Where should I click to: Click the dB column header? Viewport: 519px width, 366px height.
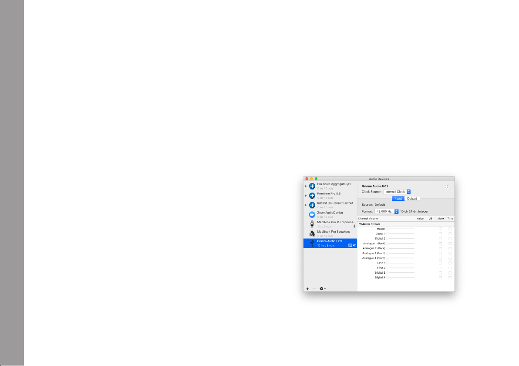click(431, 219)
